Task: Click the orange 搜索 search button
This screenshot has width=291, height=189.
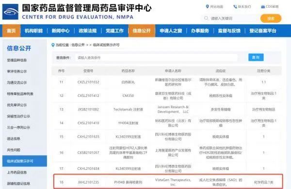Action: pyautogui.click(x=271, y=18)
